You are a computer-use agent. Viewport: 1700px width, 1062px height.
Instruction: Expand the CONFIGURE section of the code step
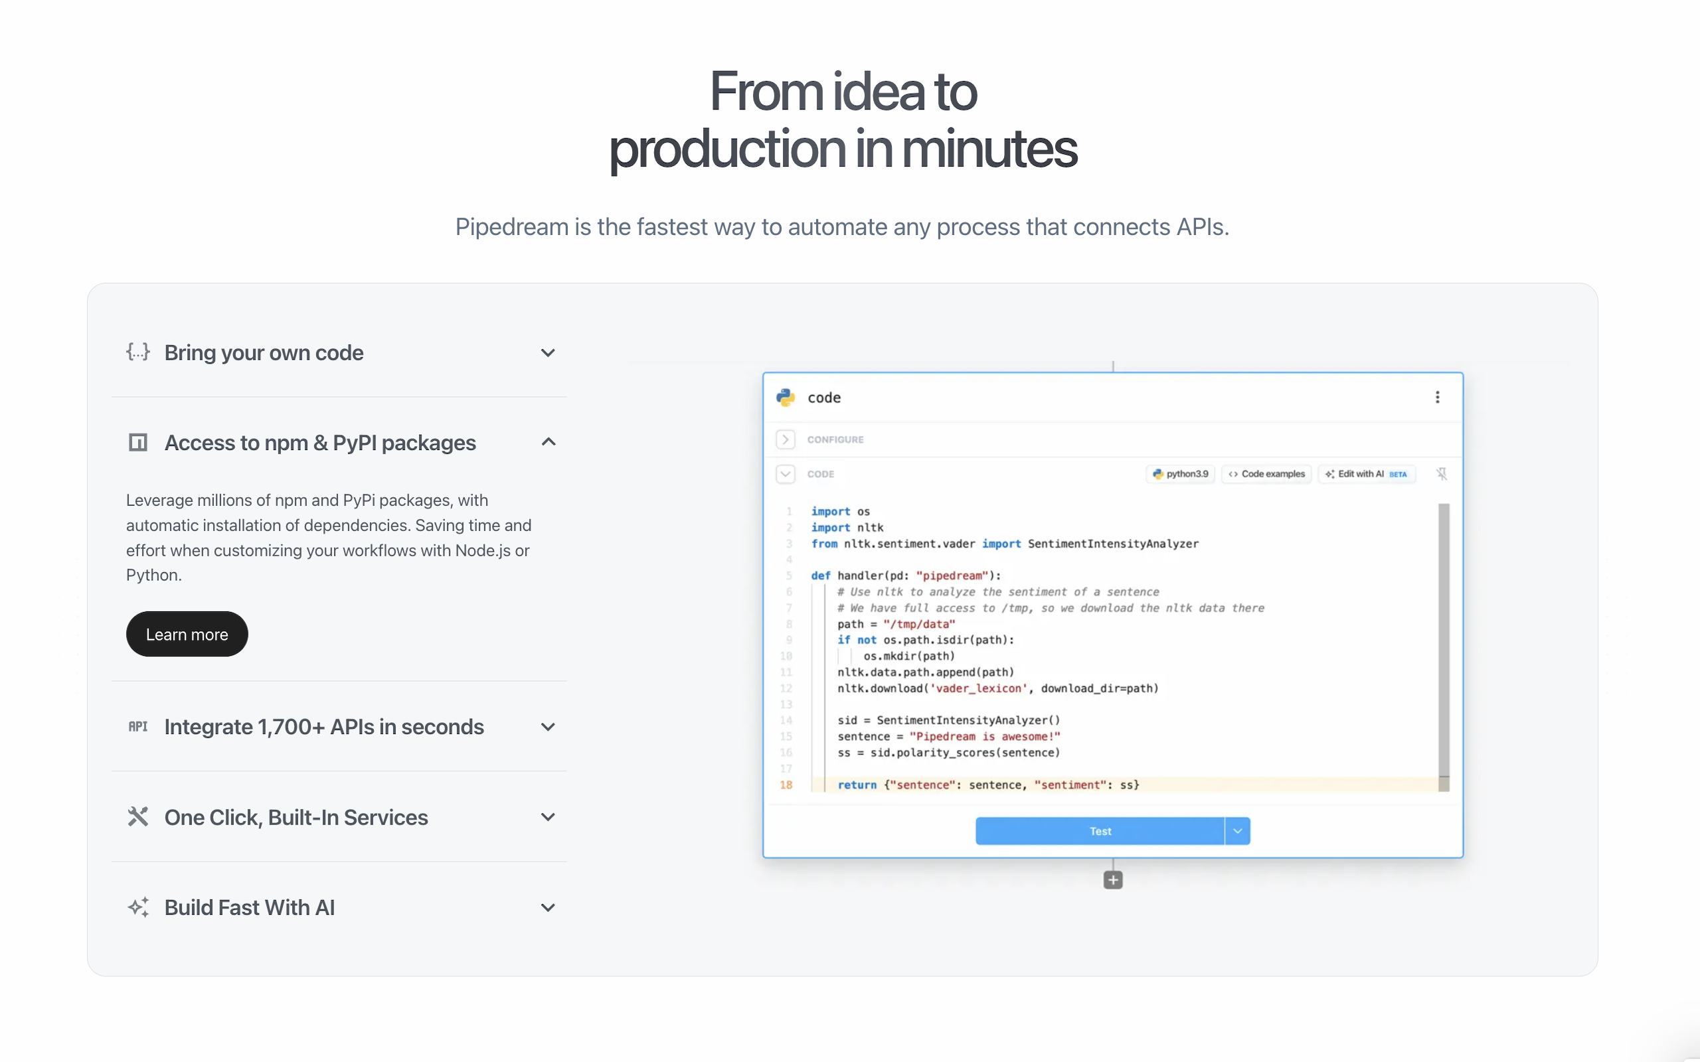[x=787, y=439]
